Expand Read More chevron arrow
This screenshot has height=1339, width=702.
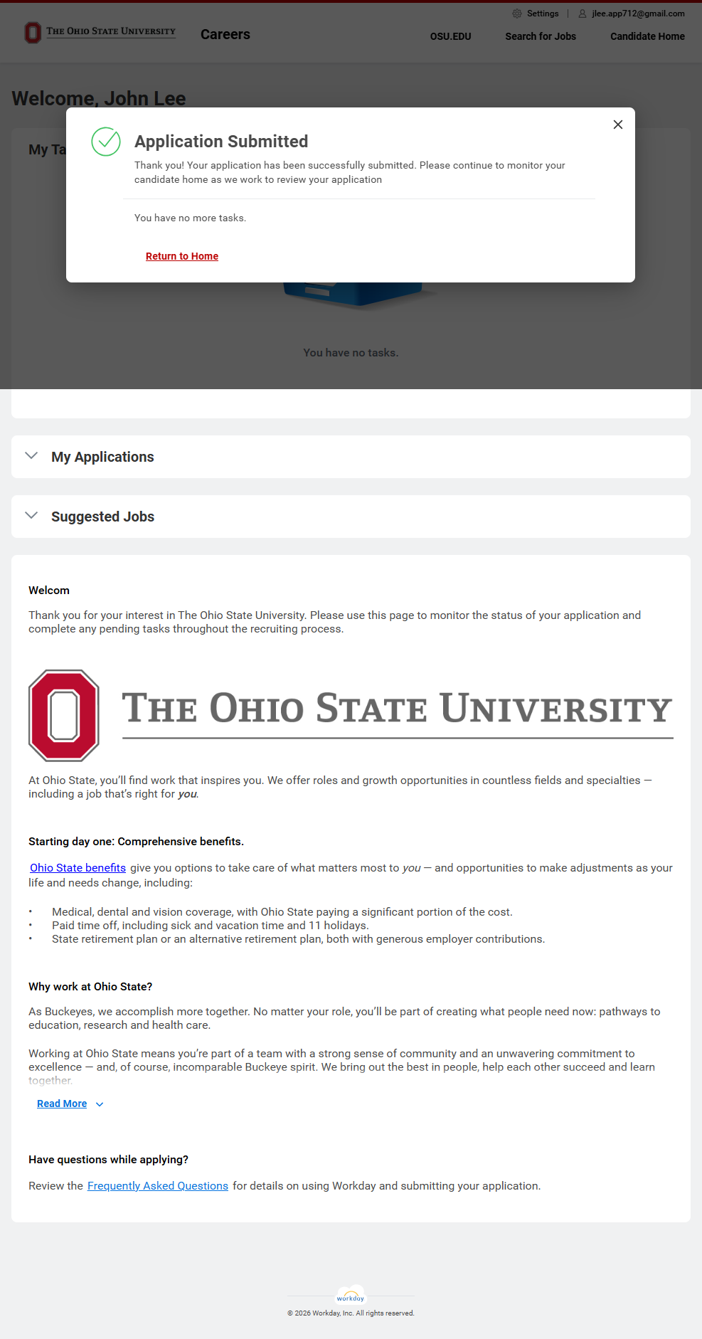click(x=100, y=1104)
